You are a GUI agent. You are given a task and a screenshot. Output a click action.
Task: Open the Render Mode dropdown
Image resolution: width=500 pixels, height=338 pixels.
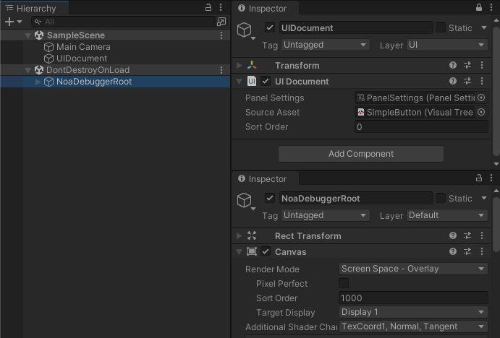413,269
